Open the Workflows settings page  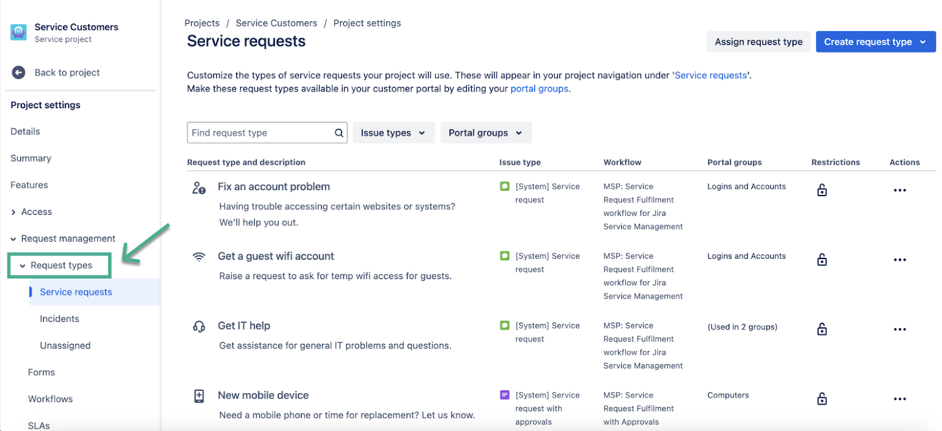(51, 399)
